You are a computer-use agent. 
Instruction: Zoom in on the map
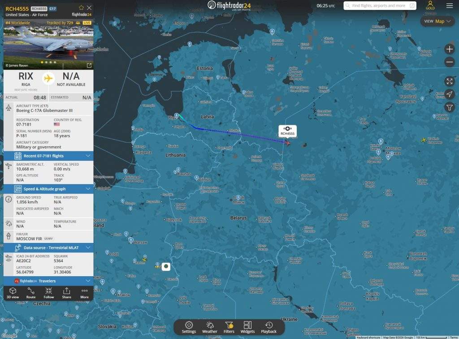(449, 49)
